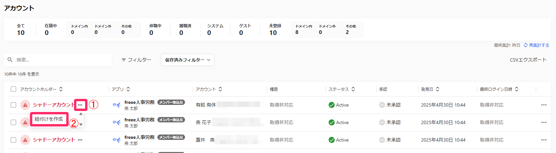This screenshot has width=556, height=153.
Task: Click the search magnifier icon
Action: pyautogui.click(x=10, y=60)
